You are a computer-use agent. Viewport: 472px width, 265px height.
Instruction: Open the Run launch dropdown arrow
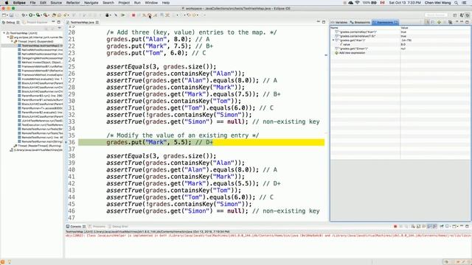[34, 15]
